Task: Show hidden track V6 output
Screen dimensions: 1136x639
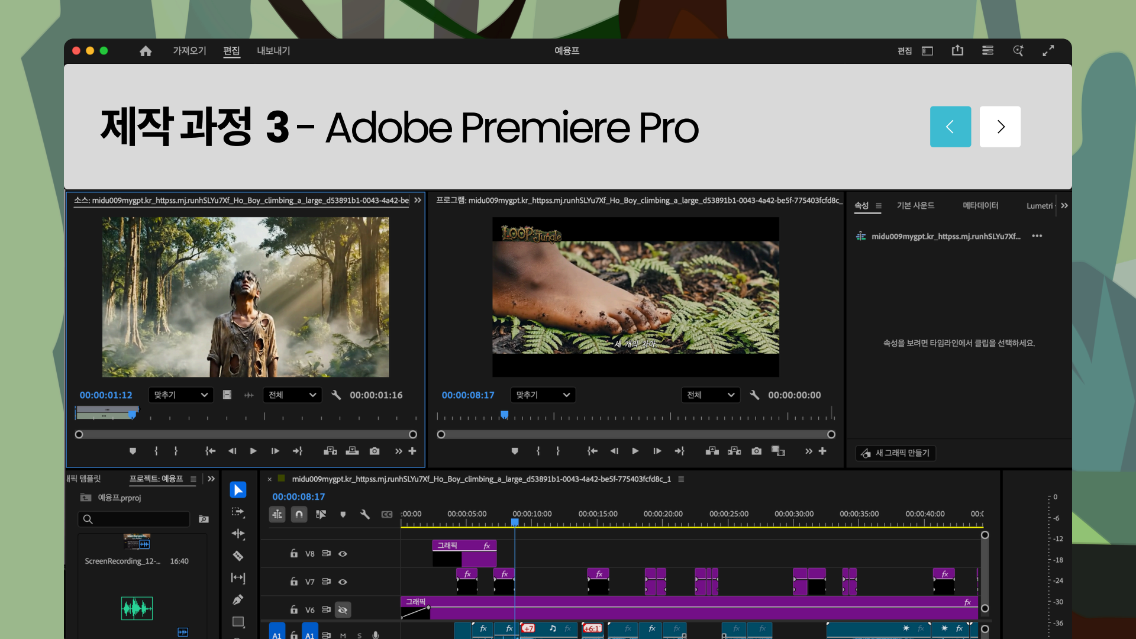Action: pos(343,609)
